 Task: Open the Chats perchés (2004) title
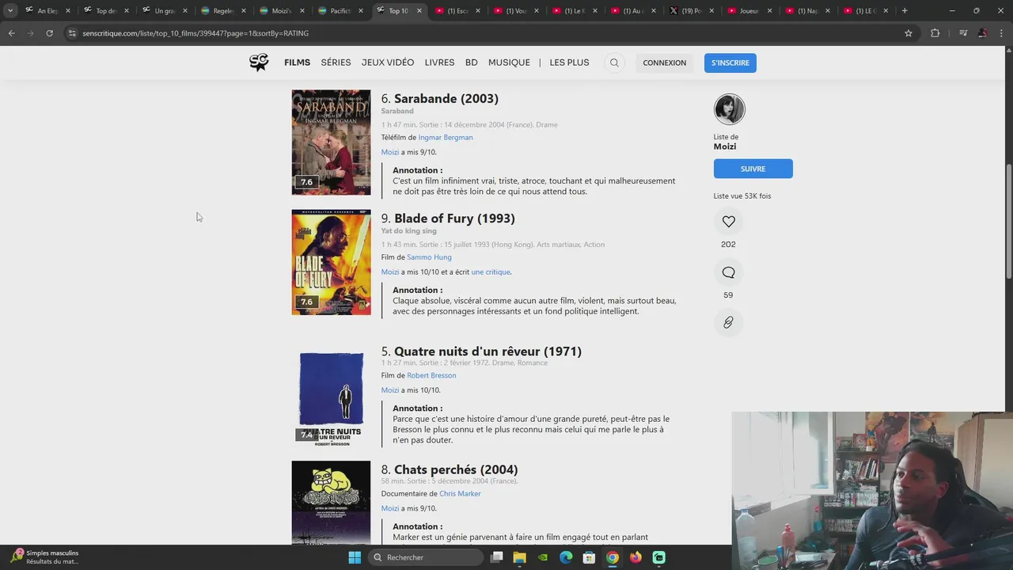coord(456,469)
